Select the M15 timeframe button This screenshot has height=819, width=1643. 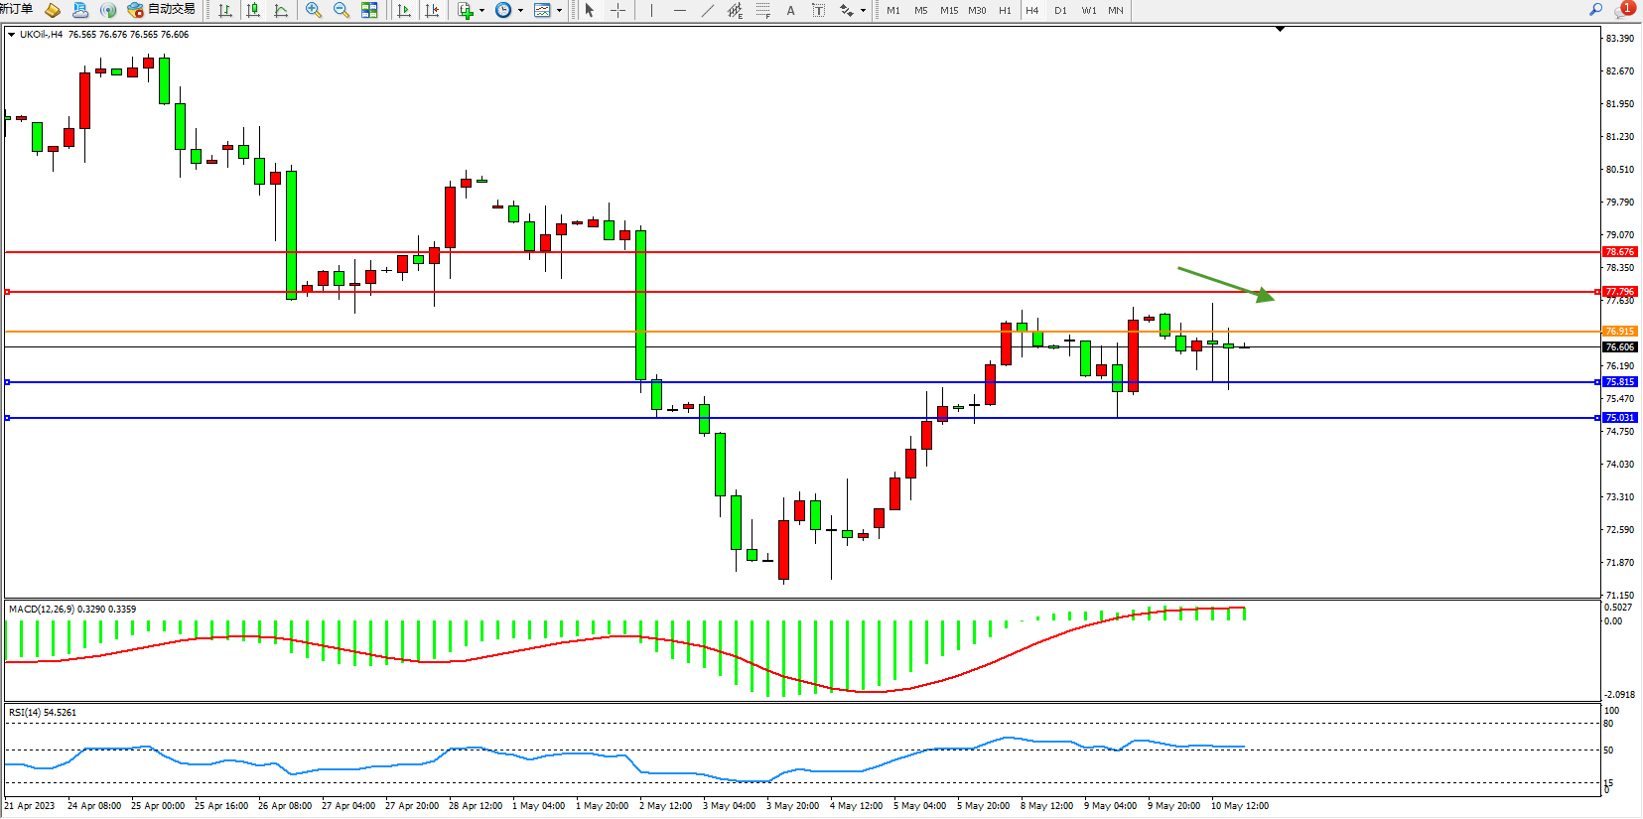pos(949,10)
